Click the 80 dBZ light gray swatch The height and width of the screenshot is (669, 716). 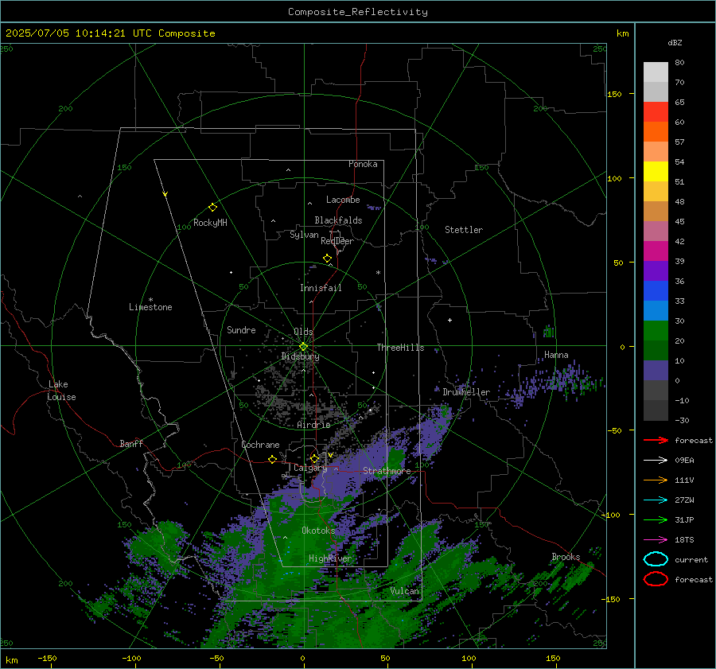coord(656,72)
